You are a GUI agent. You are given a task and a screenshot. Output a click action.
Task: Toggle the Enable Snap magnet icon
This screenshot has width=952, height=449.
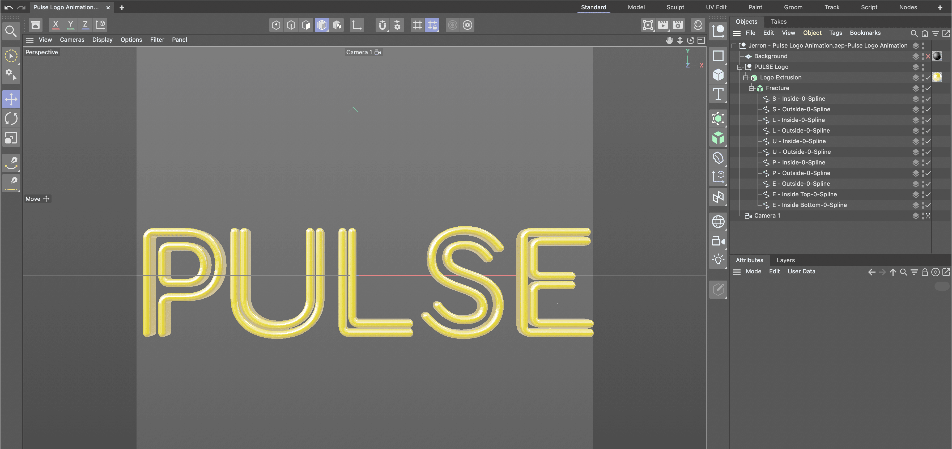[382, 25]
